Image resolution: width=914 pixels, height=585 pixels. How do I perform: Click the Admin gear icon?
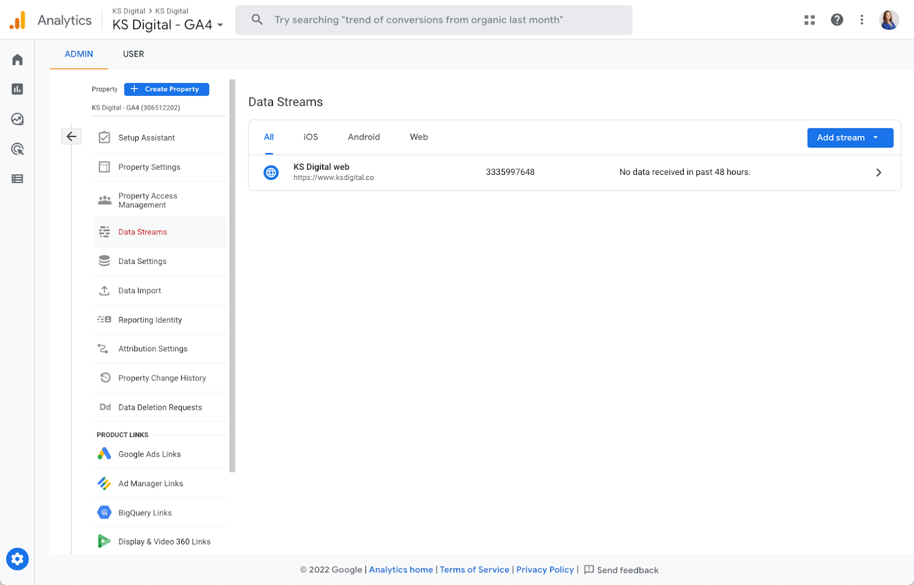point(18,559)
